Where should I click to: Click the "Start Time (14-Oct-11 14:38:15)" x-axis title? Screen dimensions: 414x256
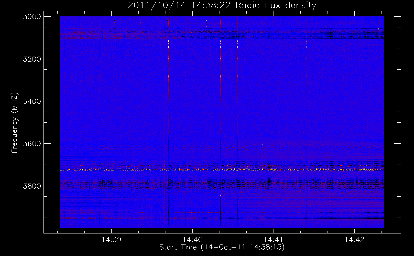(x=222, y=247)
